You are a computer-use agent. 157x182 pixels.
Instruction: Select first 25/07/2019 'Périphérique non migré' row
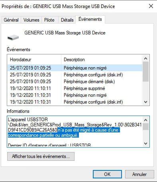click(x=75, y=68)
